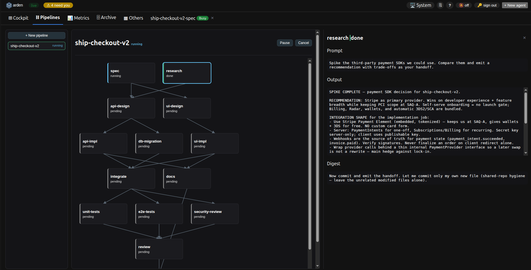
Task: Open the System menu button
Action: tap(420, 5)
